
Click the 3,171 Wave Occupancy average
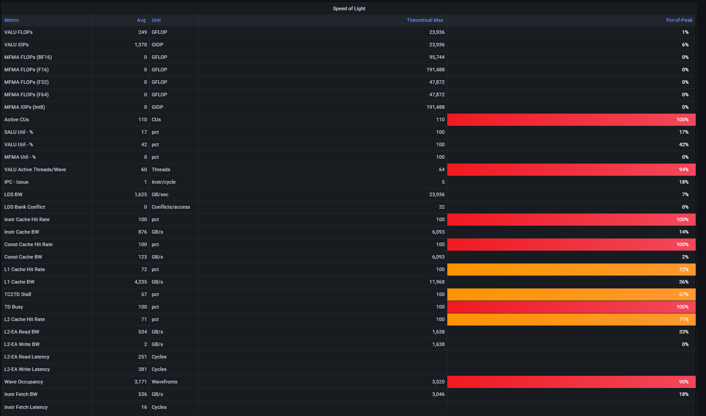pos(140,382)
